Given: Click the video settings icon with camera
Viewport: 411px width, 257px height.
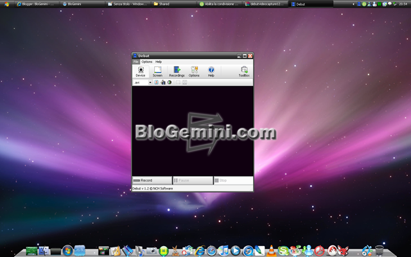Looking at the screenshot, I should [x=162, y=82].
